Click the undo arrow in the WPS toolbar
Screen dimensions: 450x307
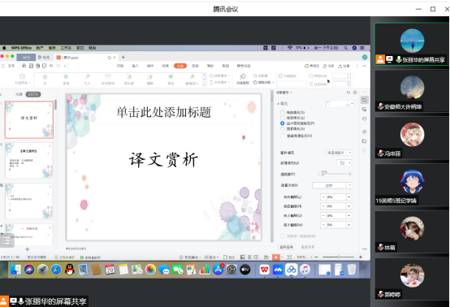pyautogui.click(x=51, y=66)
